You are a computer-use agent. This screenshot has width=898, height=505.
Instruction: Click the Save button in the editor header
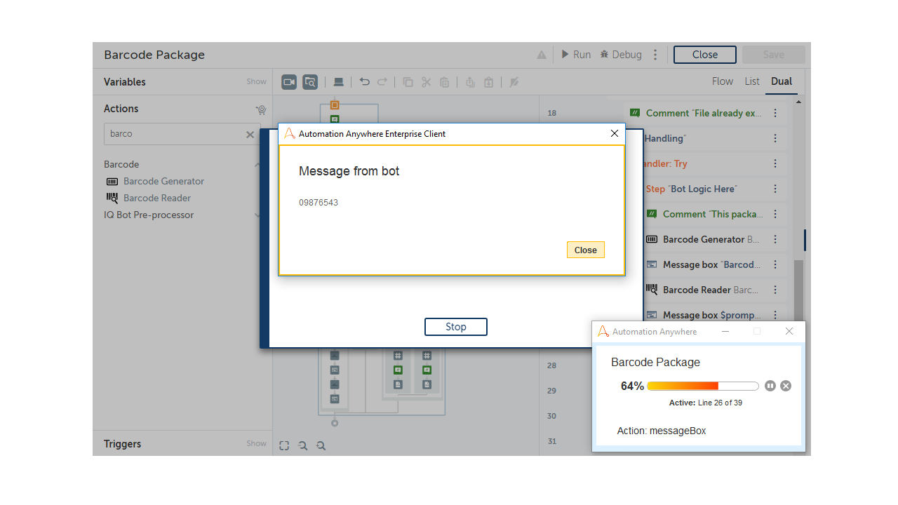coord(774,55)
